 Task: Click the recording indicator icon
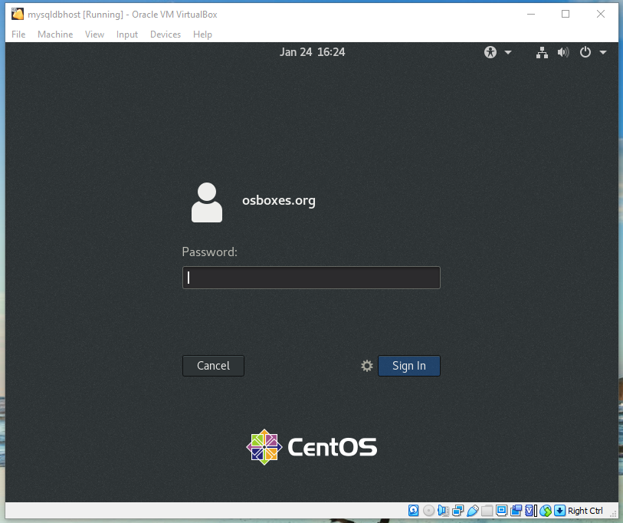point(516,510)
